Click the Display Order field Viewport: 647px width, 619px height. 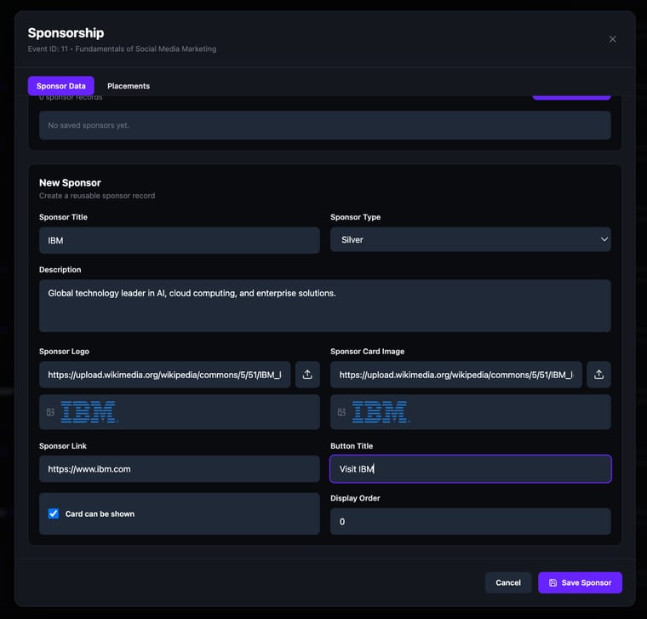[x=471, y=522]
